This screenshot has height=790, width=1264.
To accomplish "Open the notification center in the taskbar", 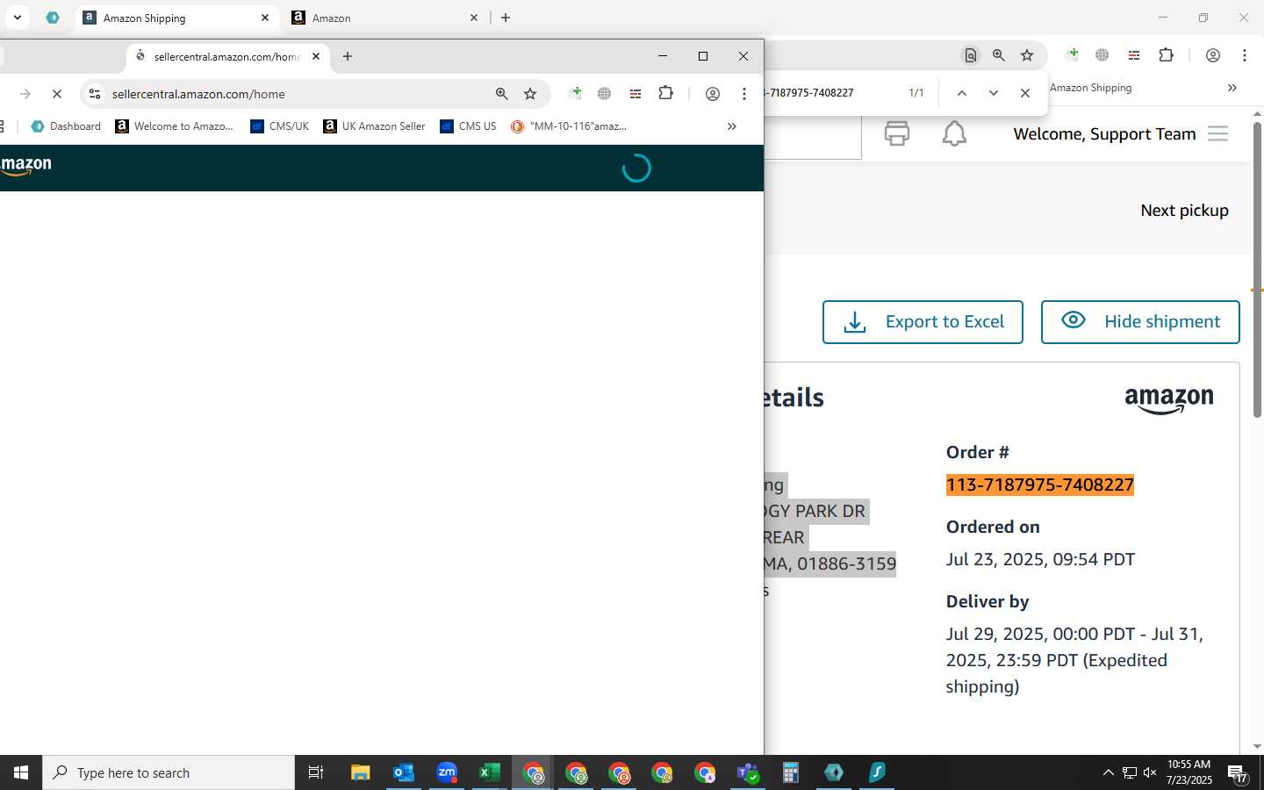I will click(1238, 773).
